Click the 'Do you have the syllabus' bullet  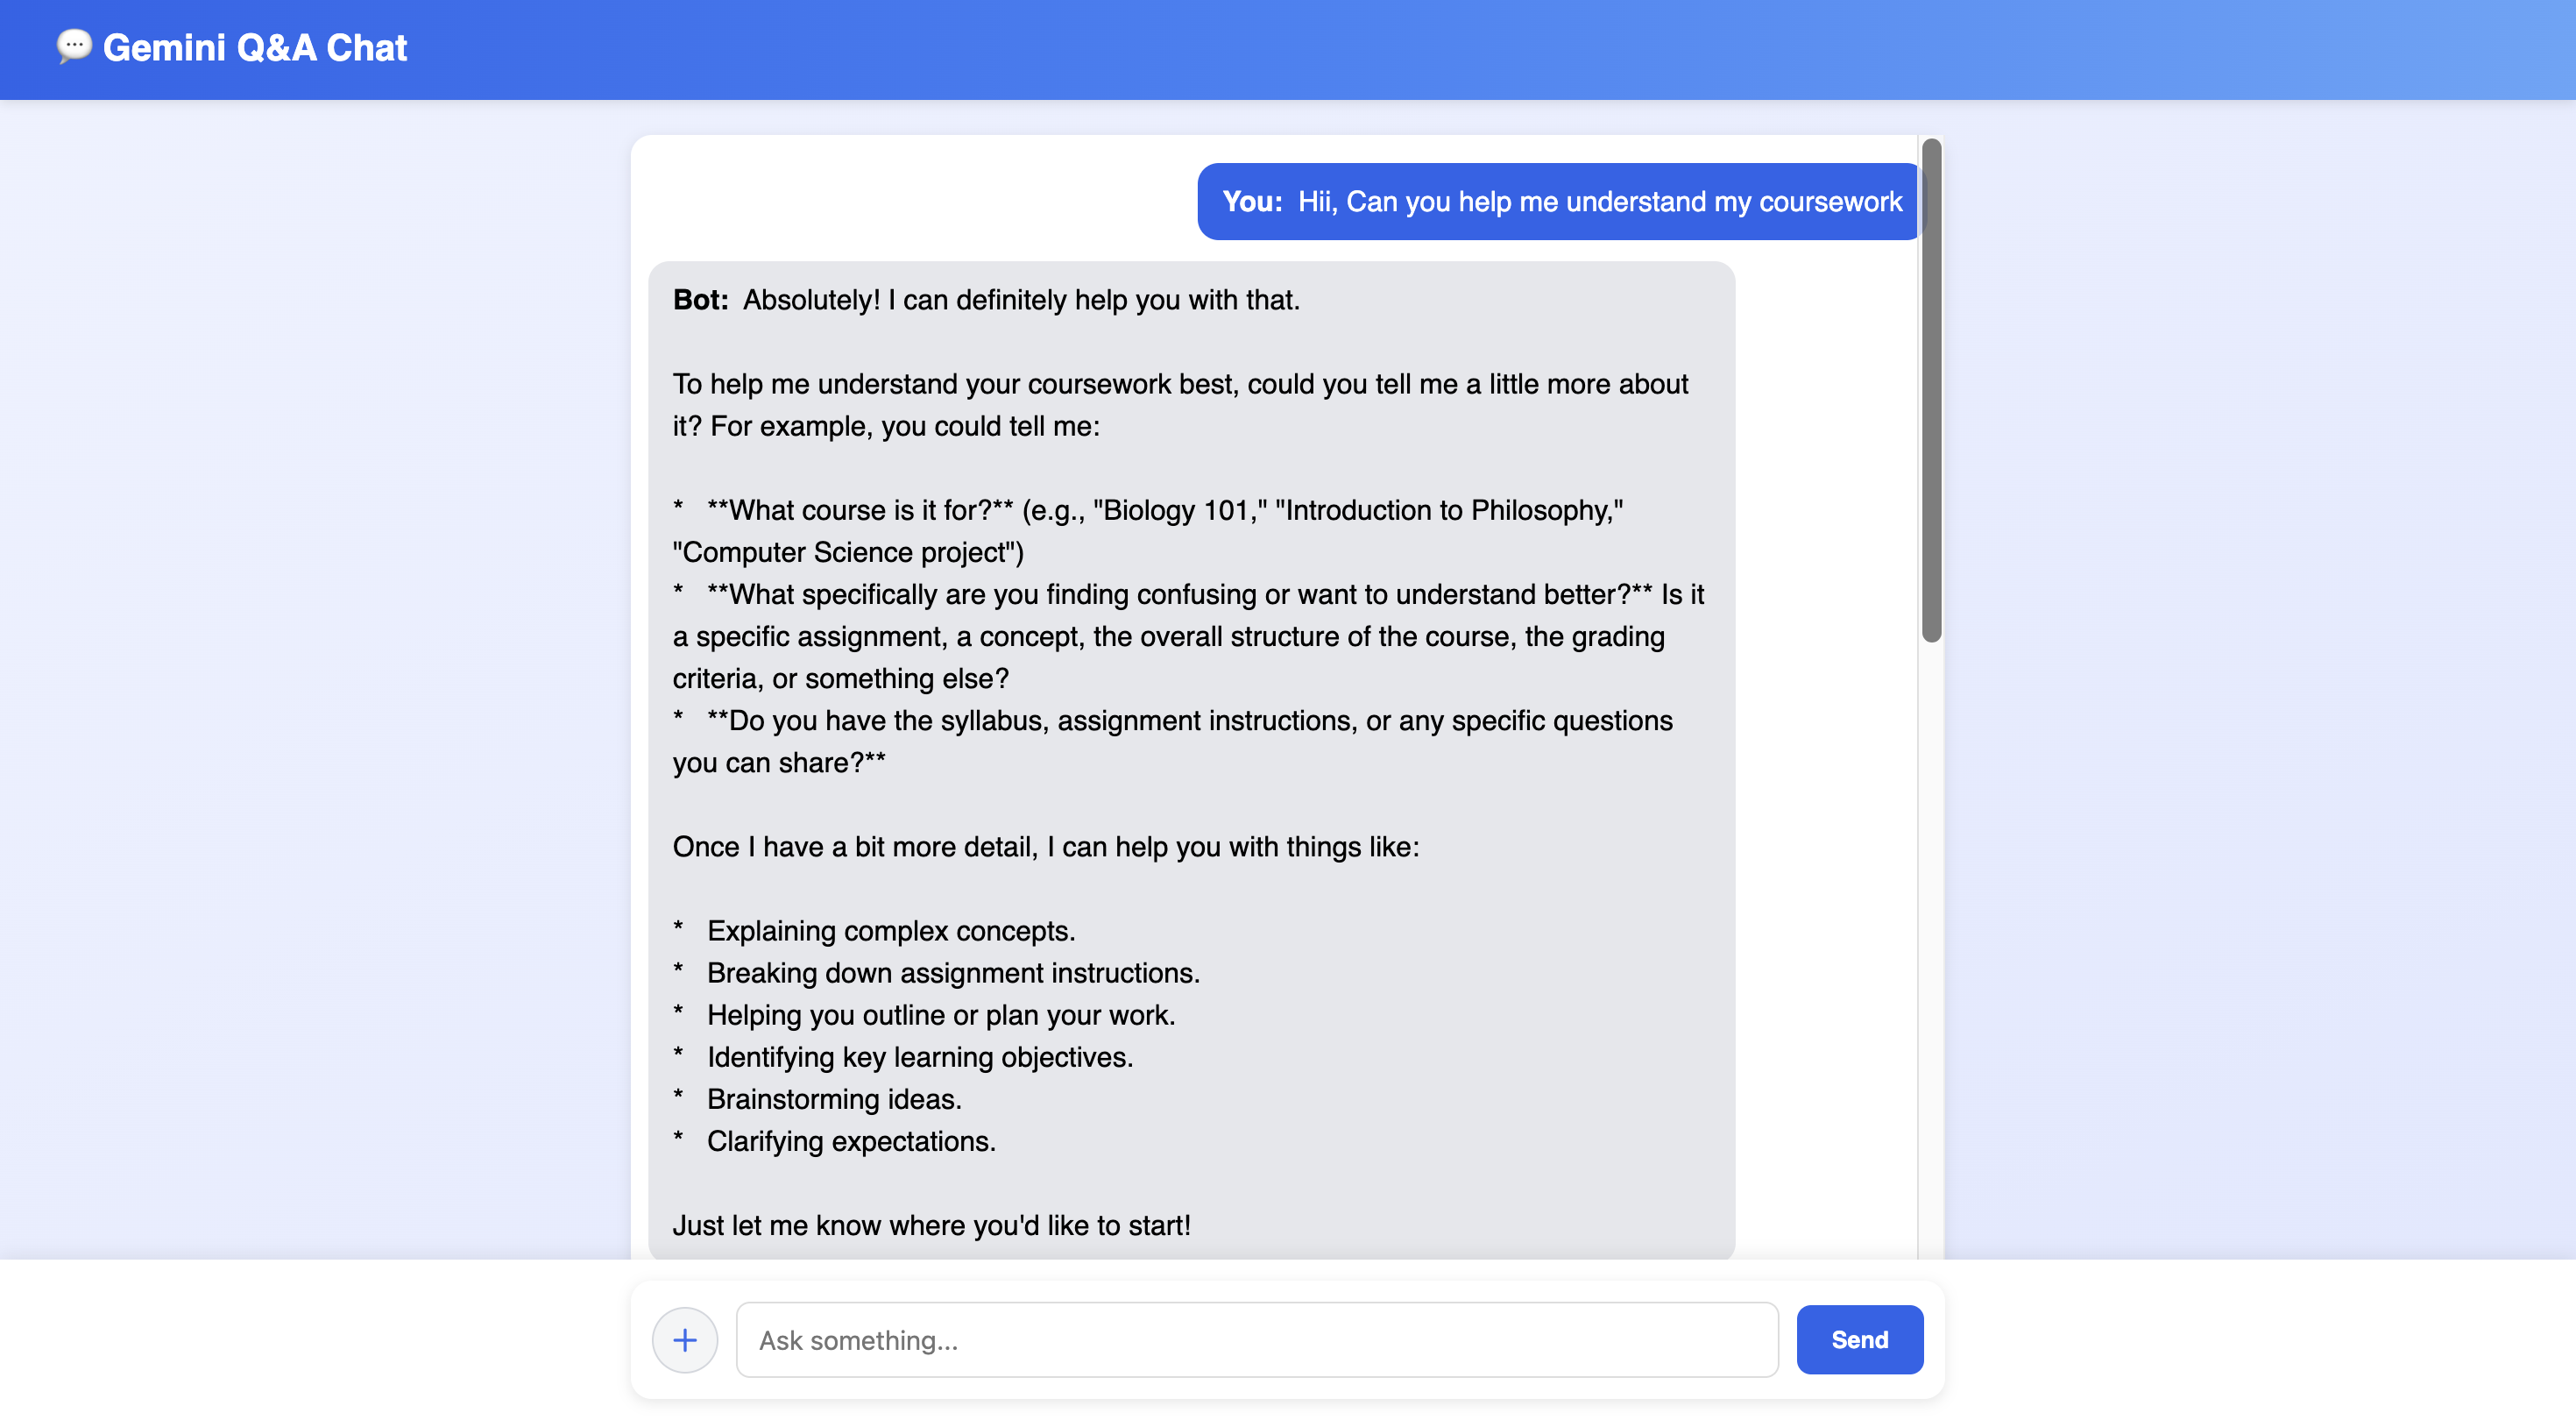[1188, 721]
